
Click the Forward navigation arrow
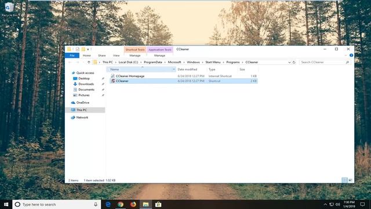(x=77, y=62)
